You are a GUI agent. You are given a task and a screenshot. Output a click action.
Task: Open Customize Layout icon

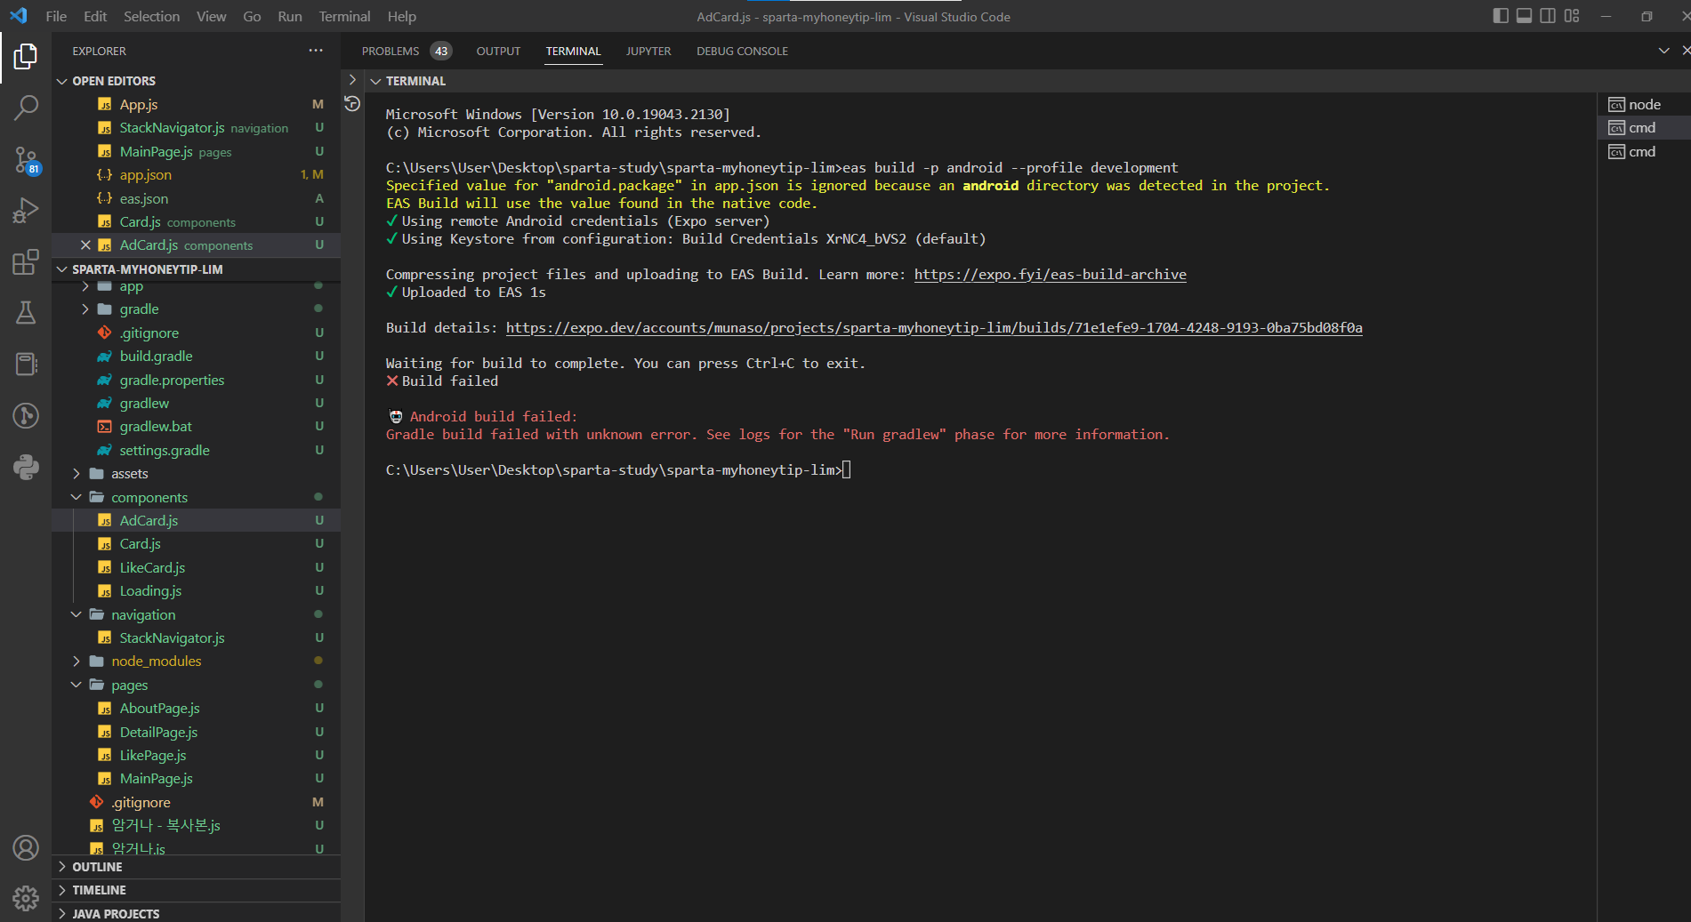(x=1572, y=16)
